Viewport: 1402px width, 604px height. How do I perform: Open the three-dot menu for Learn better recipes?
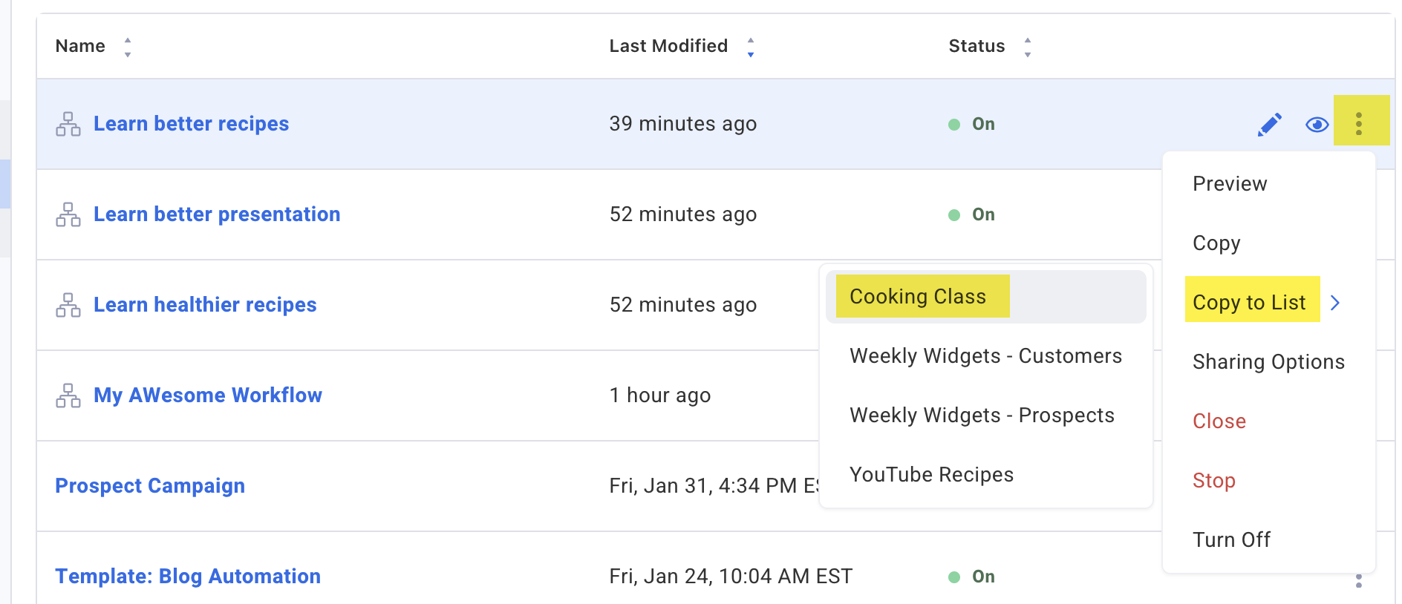(x=1359, y=123)
